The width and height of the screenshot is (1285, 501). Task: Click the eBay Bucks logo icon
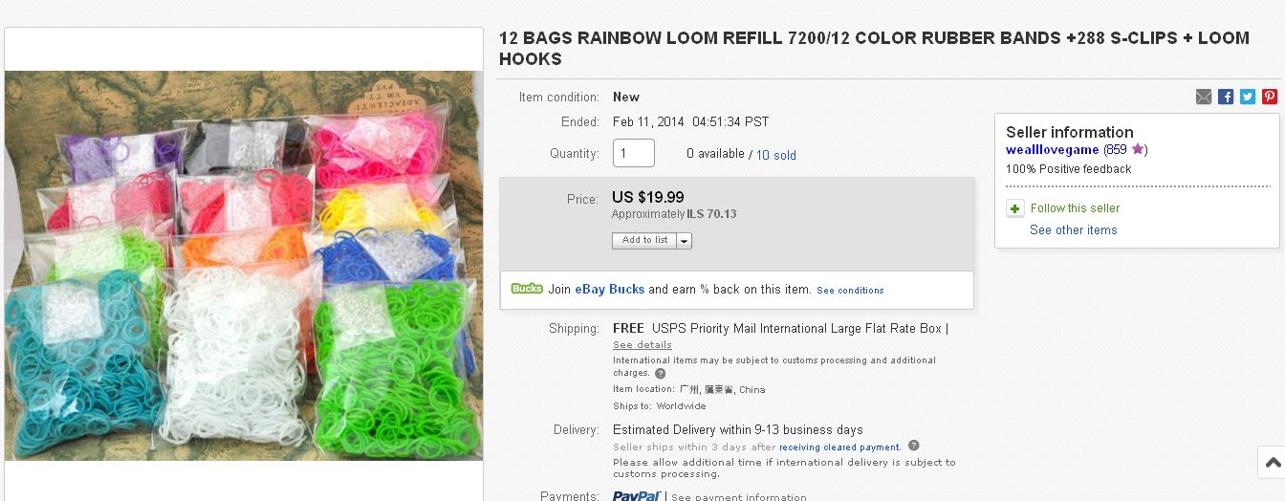pyautogui.click(x=527, y=289)
